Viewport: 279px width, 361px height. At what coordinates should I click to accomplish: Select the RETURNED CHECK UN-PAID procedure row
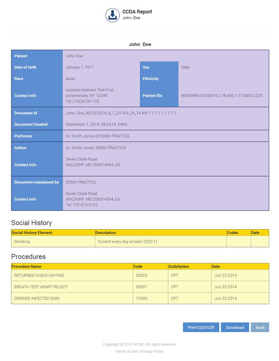coord(140,275)
